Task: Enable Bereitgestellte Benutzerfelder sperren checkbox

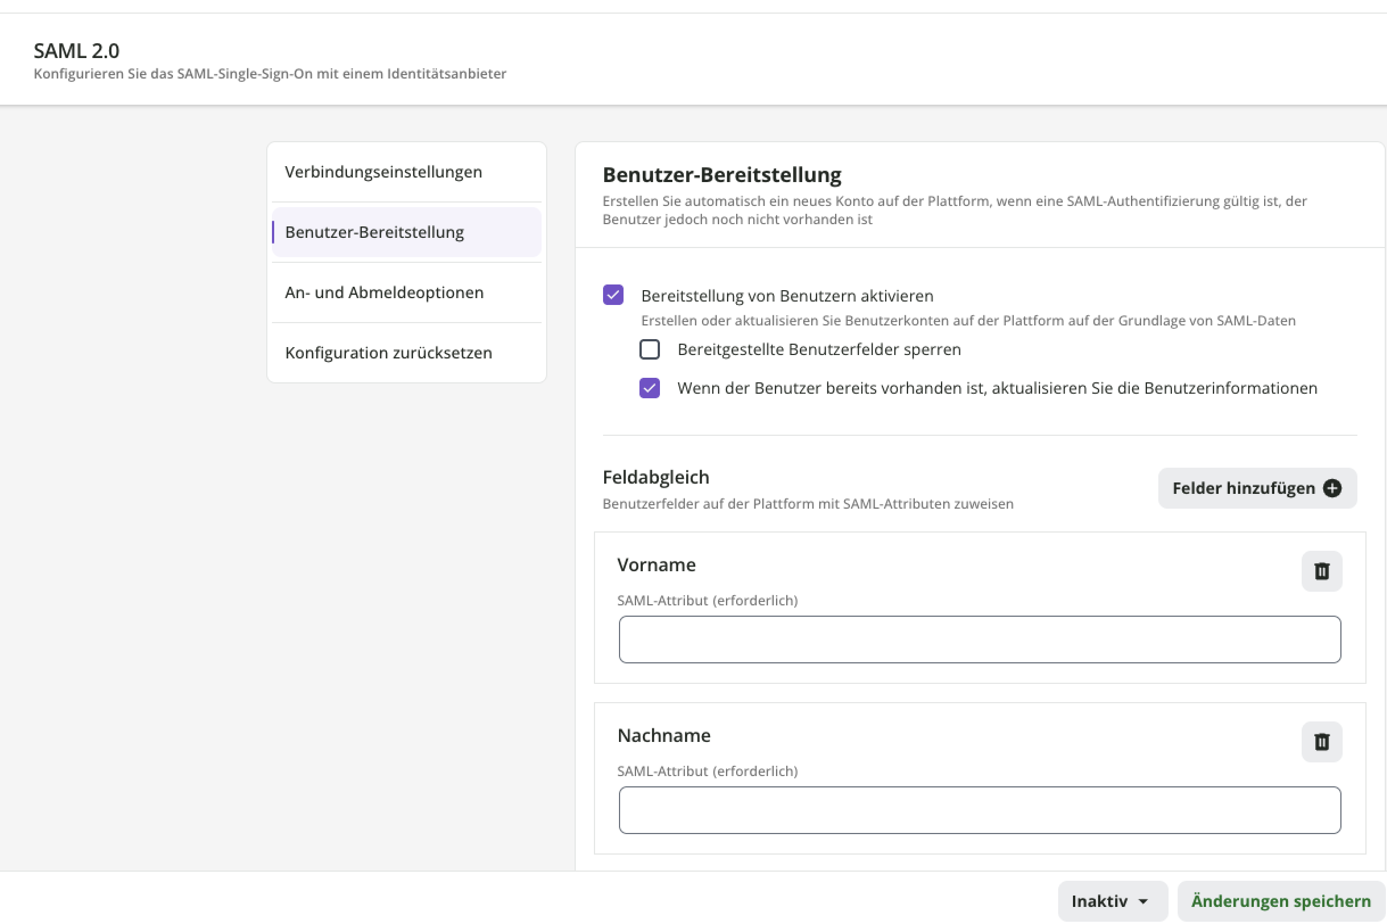Action: [x=649, y=349]
